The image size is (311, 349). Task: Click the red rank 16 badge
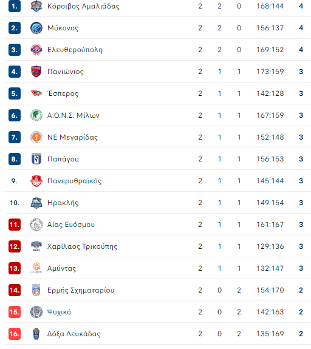coord(15,334)
